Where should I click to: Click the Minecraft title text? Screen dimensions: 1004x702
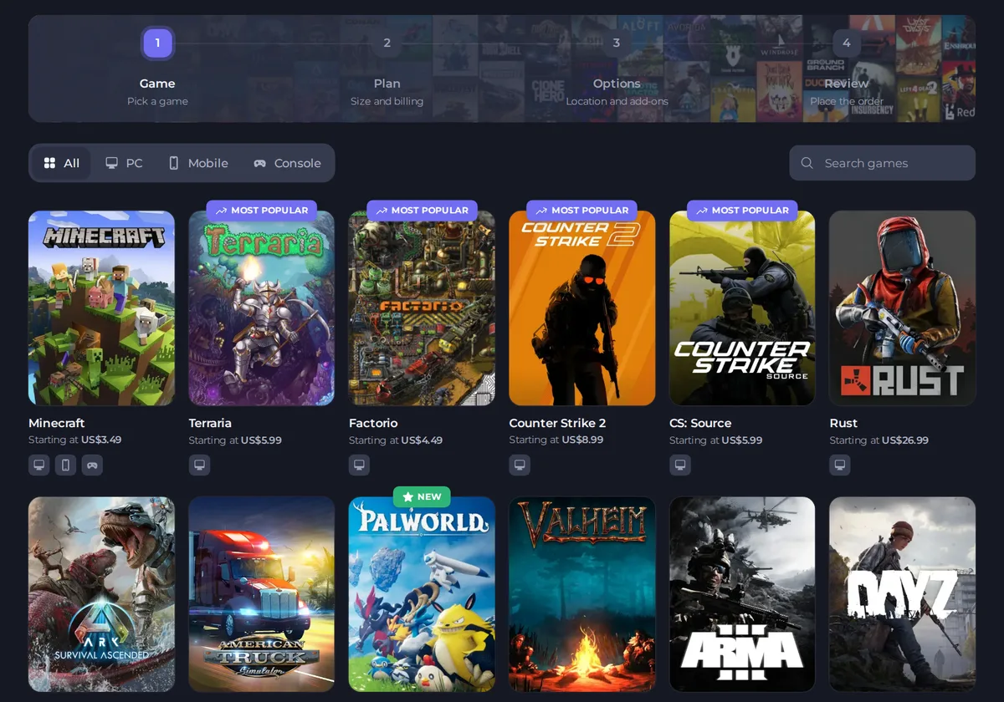pyautogui.click(x=57, y=423)
